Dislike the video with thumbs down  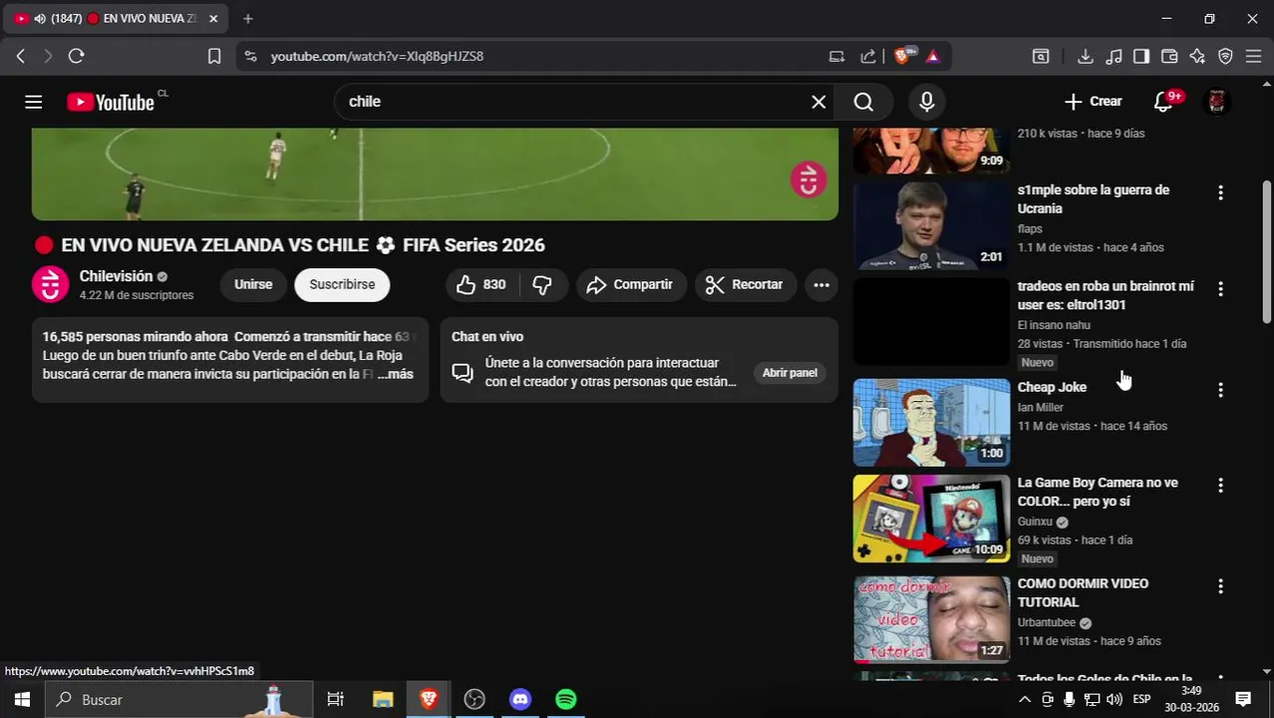542,285
